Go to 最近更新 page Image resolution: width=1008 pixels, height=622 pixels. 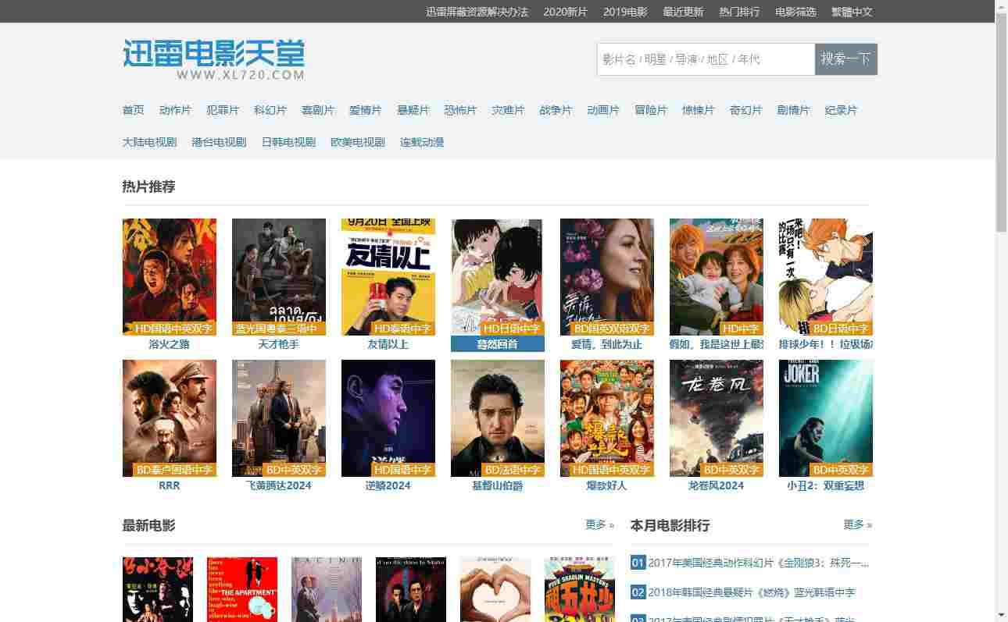click(683, 12)
